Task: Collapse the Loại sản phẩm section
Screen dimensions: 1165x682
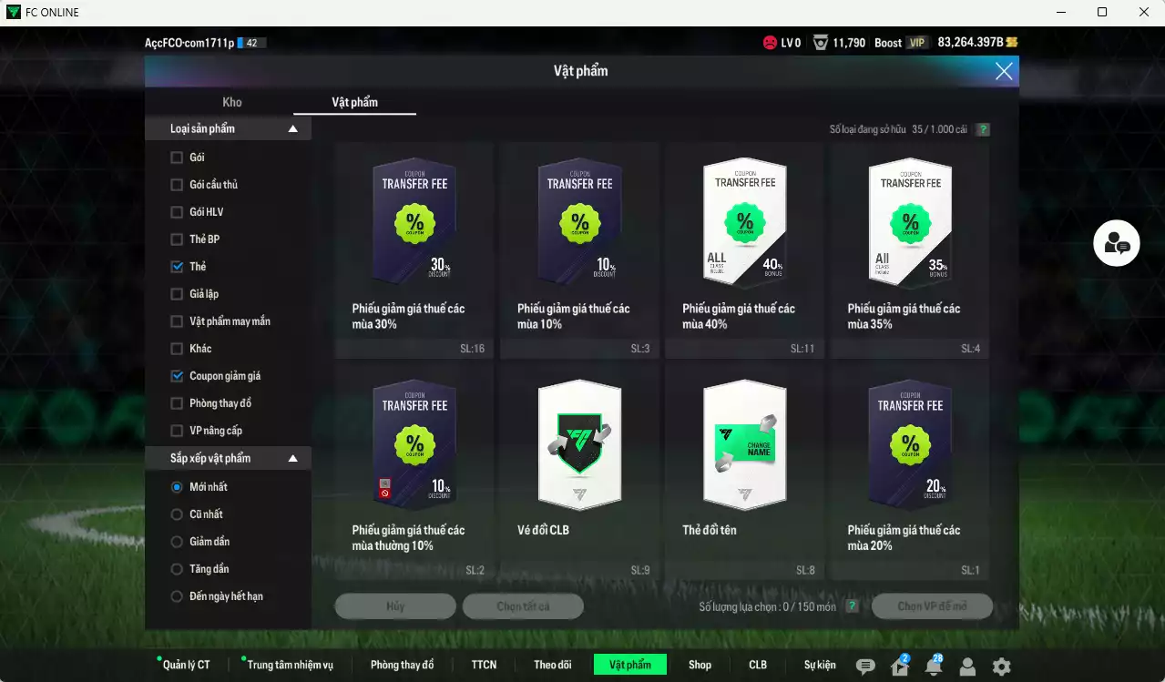Action: 293,128
